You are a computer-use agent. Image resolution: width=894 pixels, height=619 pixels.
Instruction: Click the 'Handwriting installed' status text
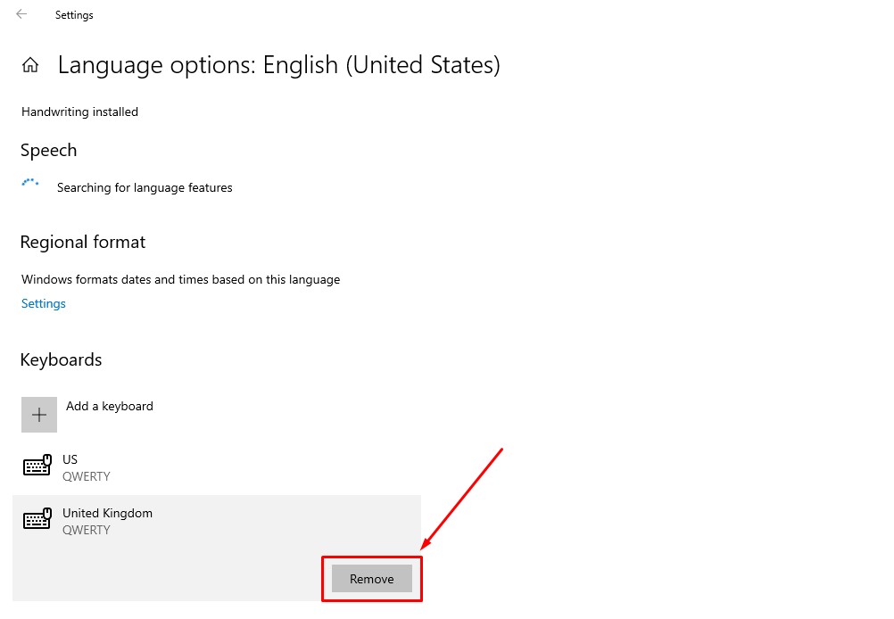[79, 111]
